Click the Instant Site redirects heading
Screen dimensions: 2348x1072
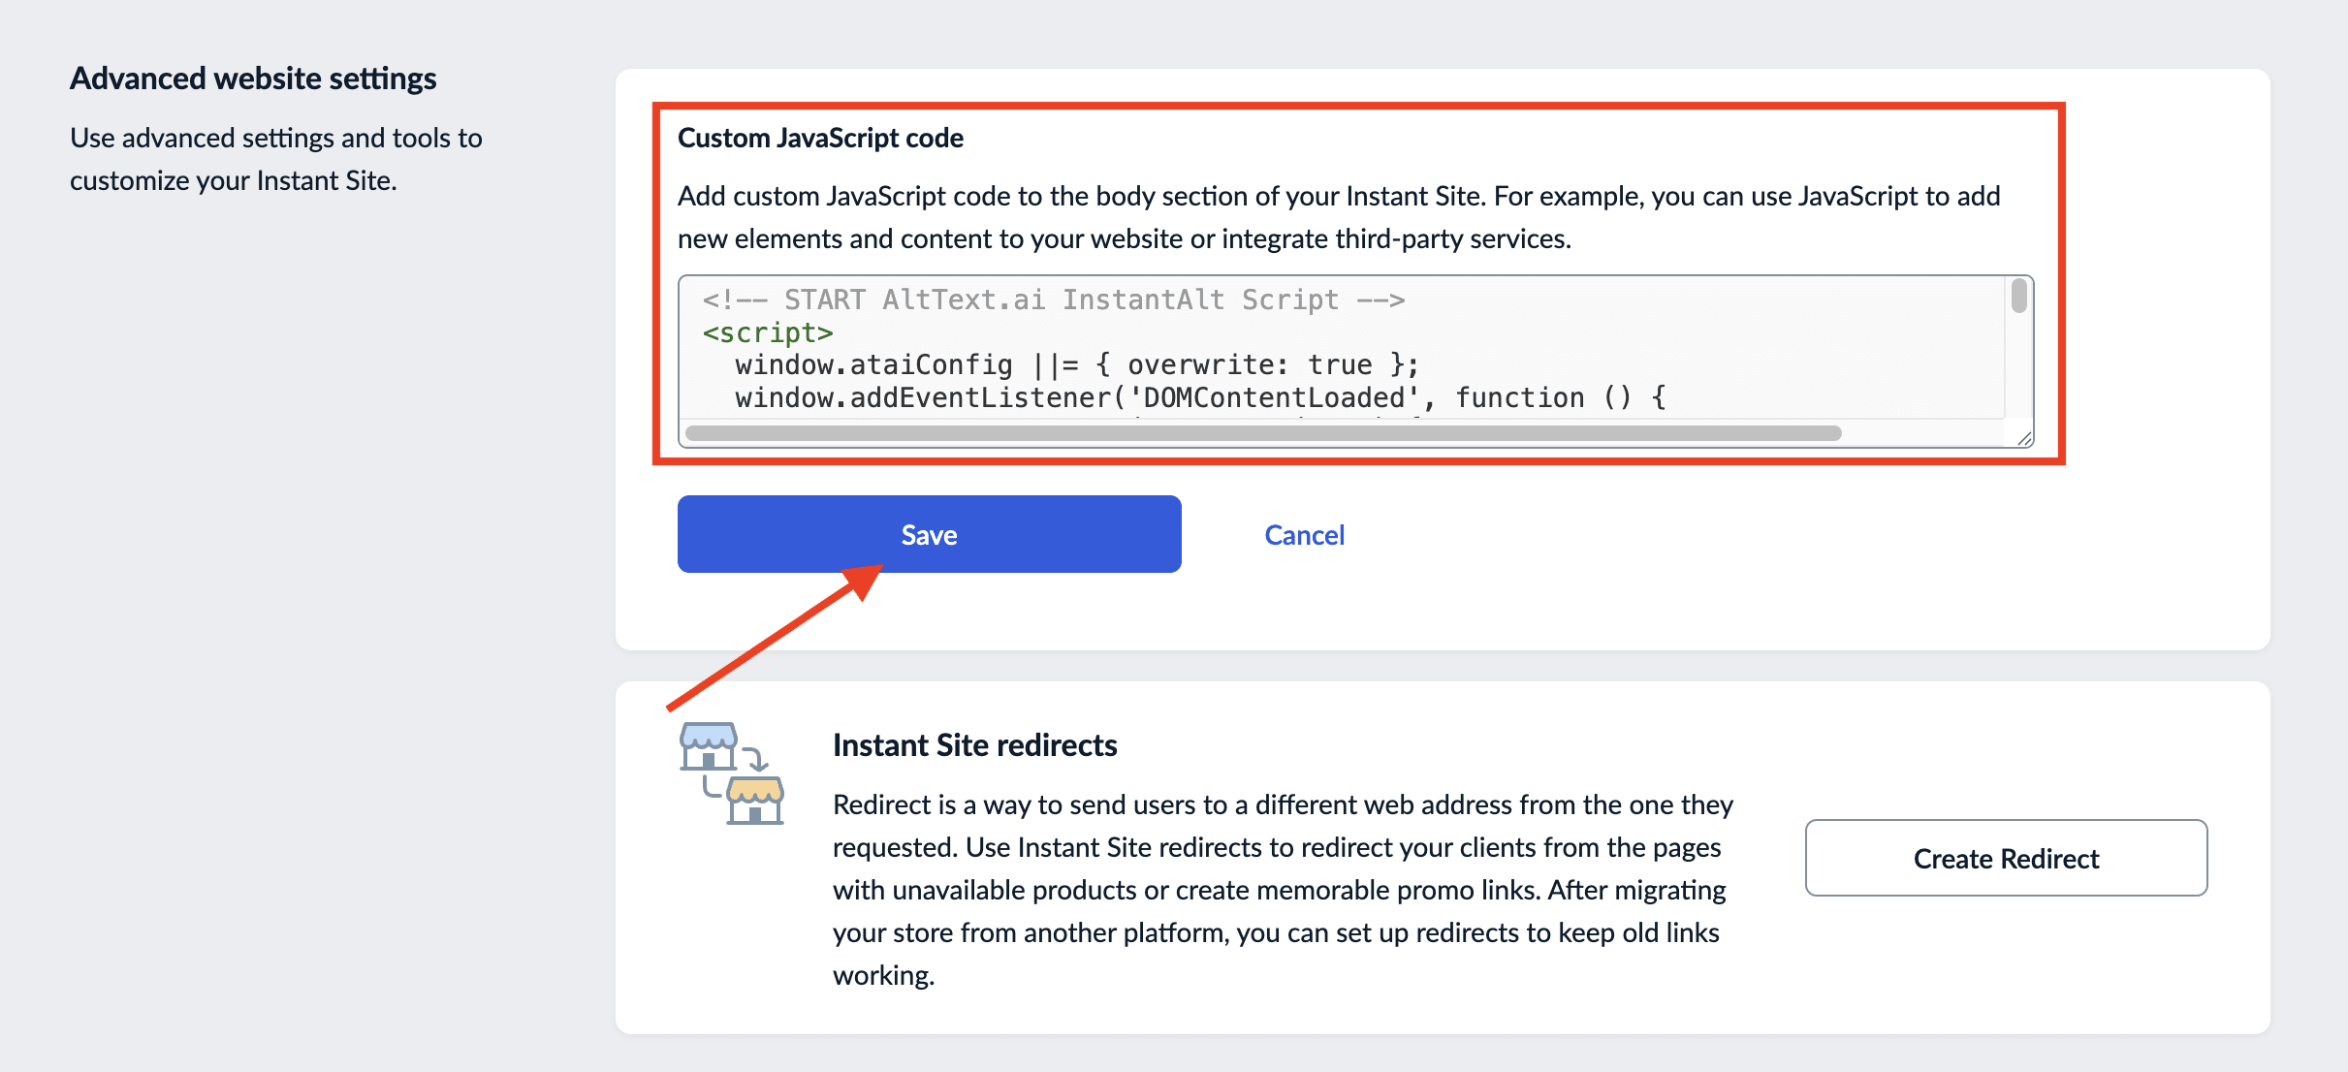(974, 744)
